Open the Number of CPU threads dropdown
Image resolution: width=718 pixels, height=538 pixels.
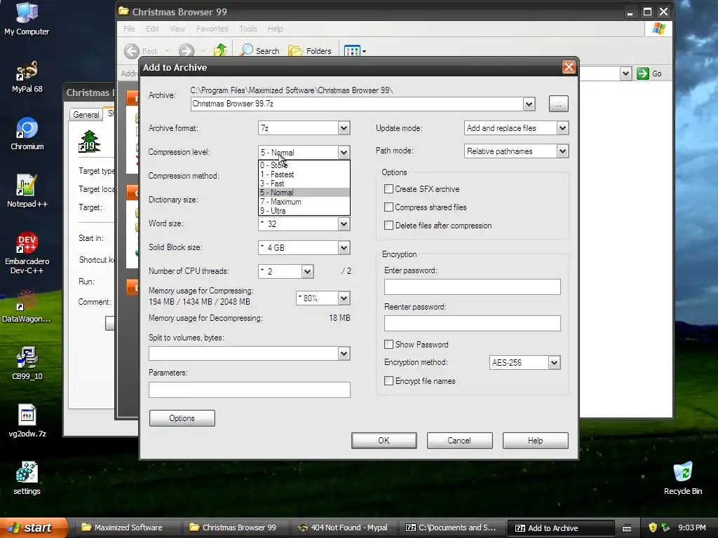pyautogui.click(x=307, y=271)
